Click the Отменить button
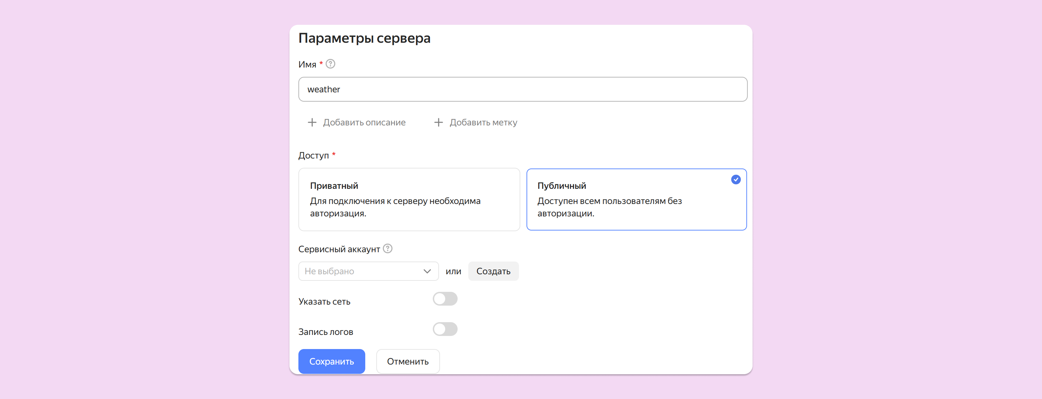The height and width of the screenshot is (399, 1042). [407, 361]
